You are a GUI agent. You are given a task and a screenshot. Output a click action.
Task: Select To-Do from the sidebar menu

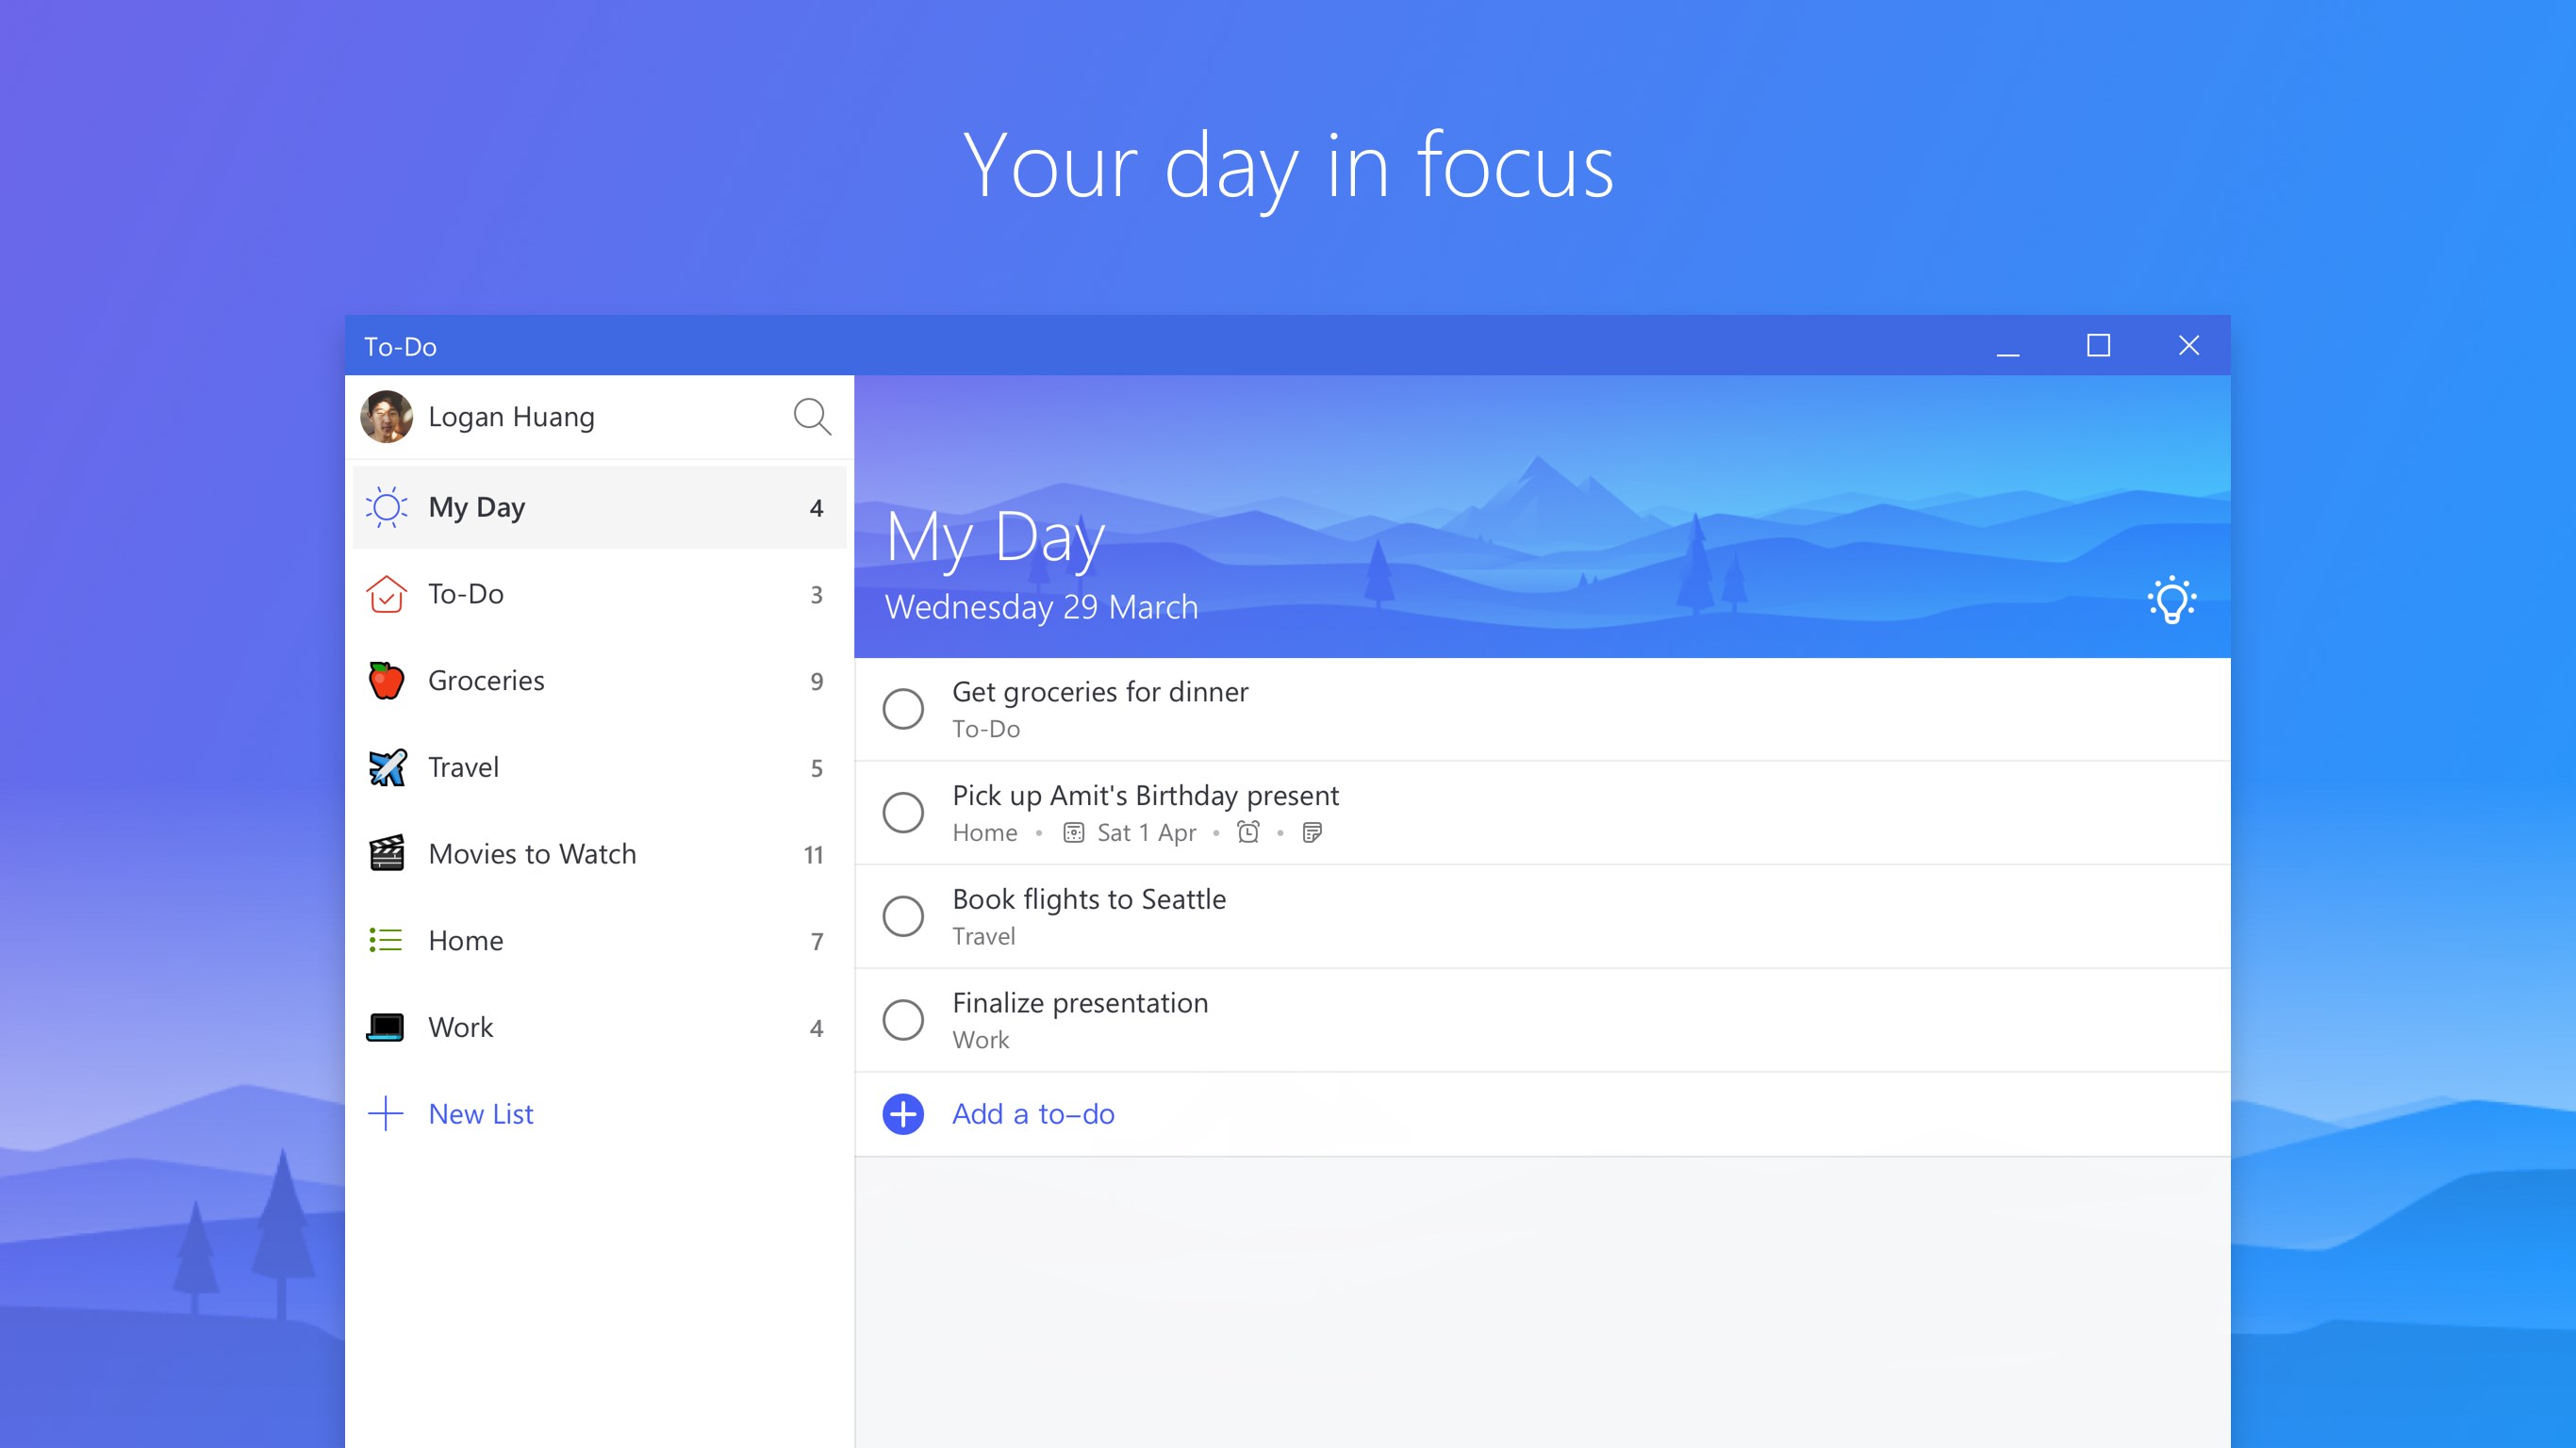click(598, 592)
